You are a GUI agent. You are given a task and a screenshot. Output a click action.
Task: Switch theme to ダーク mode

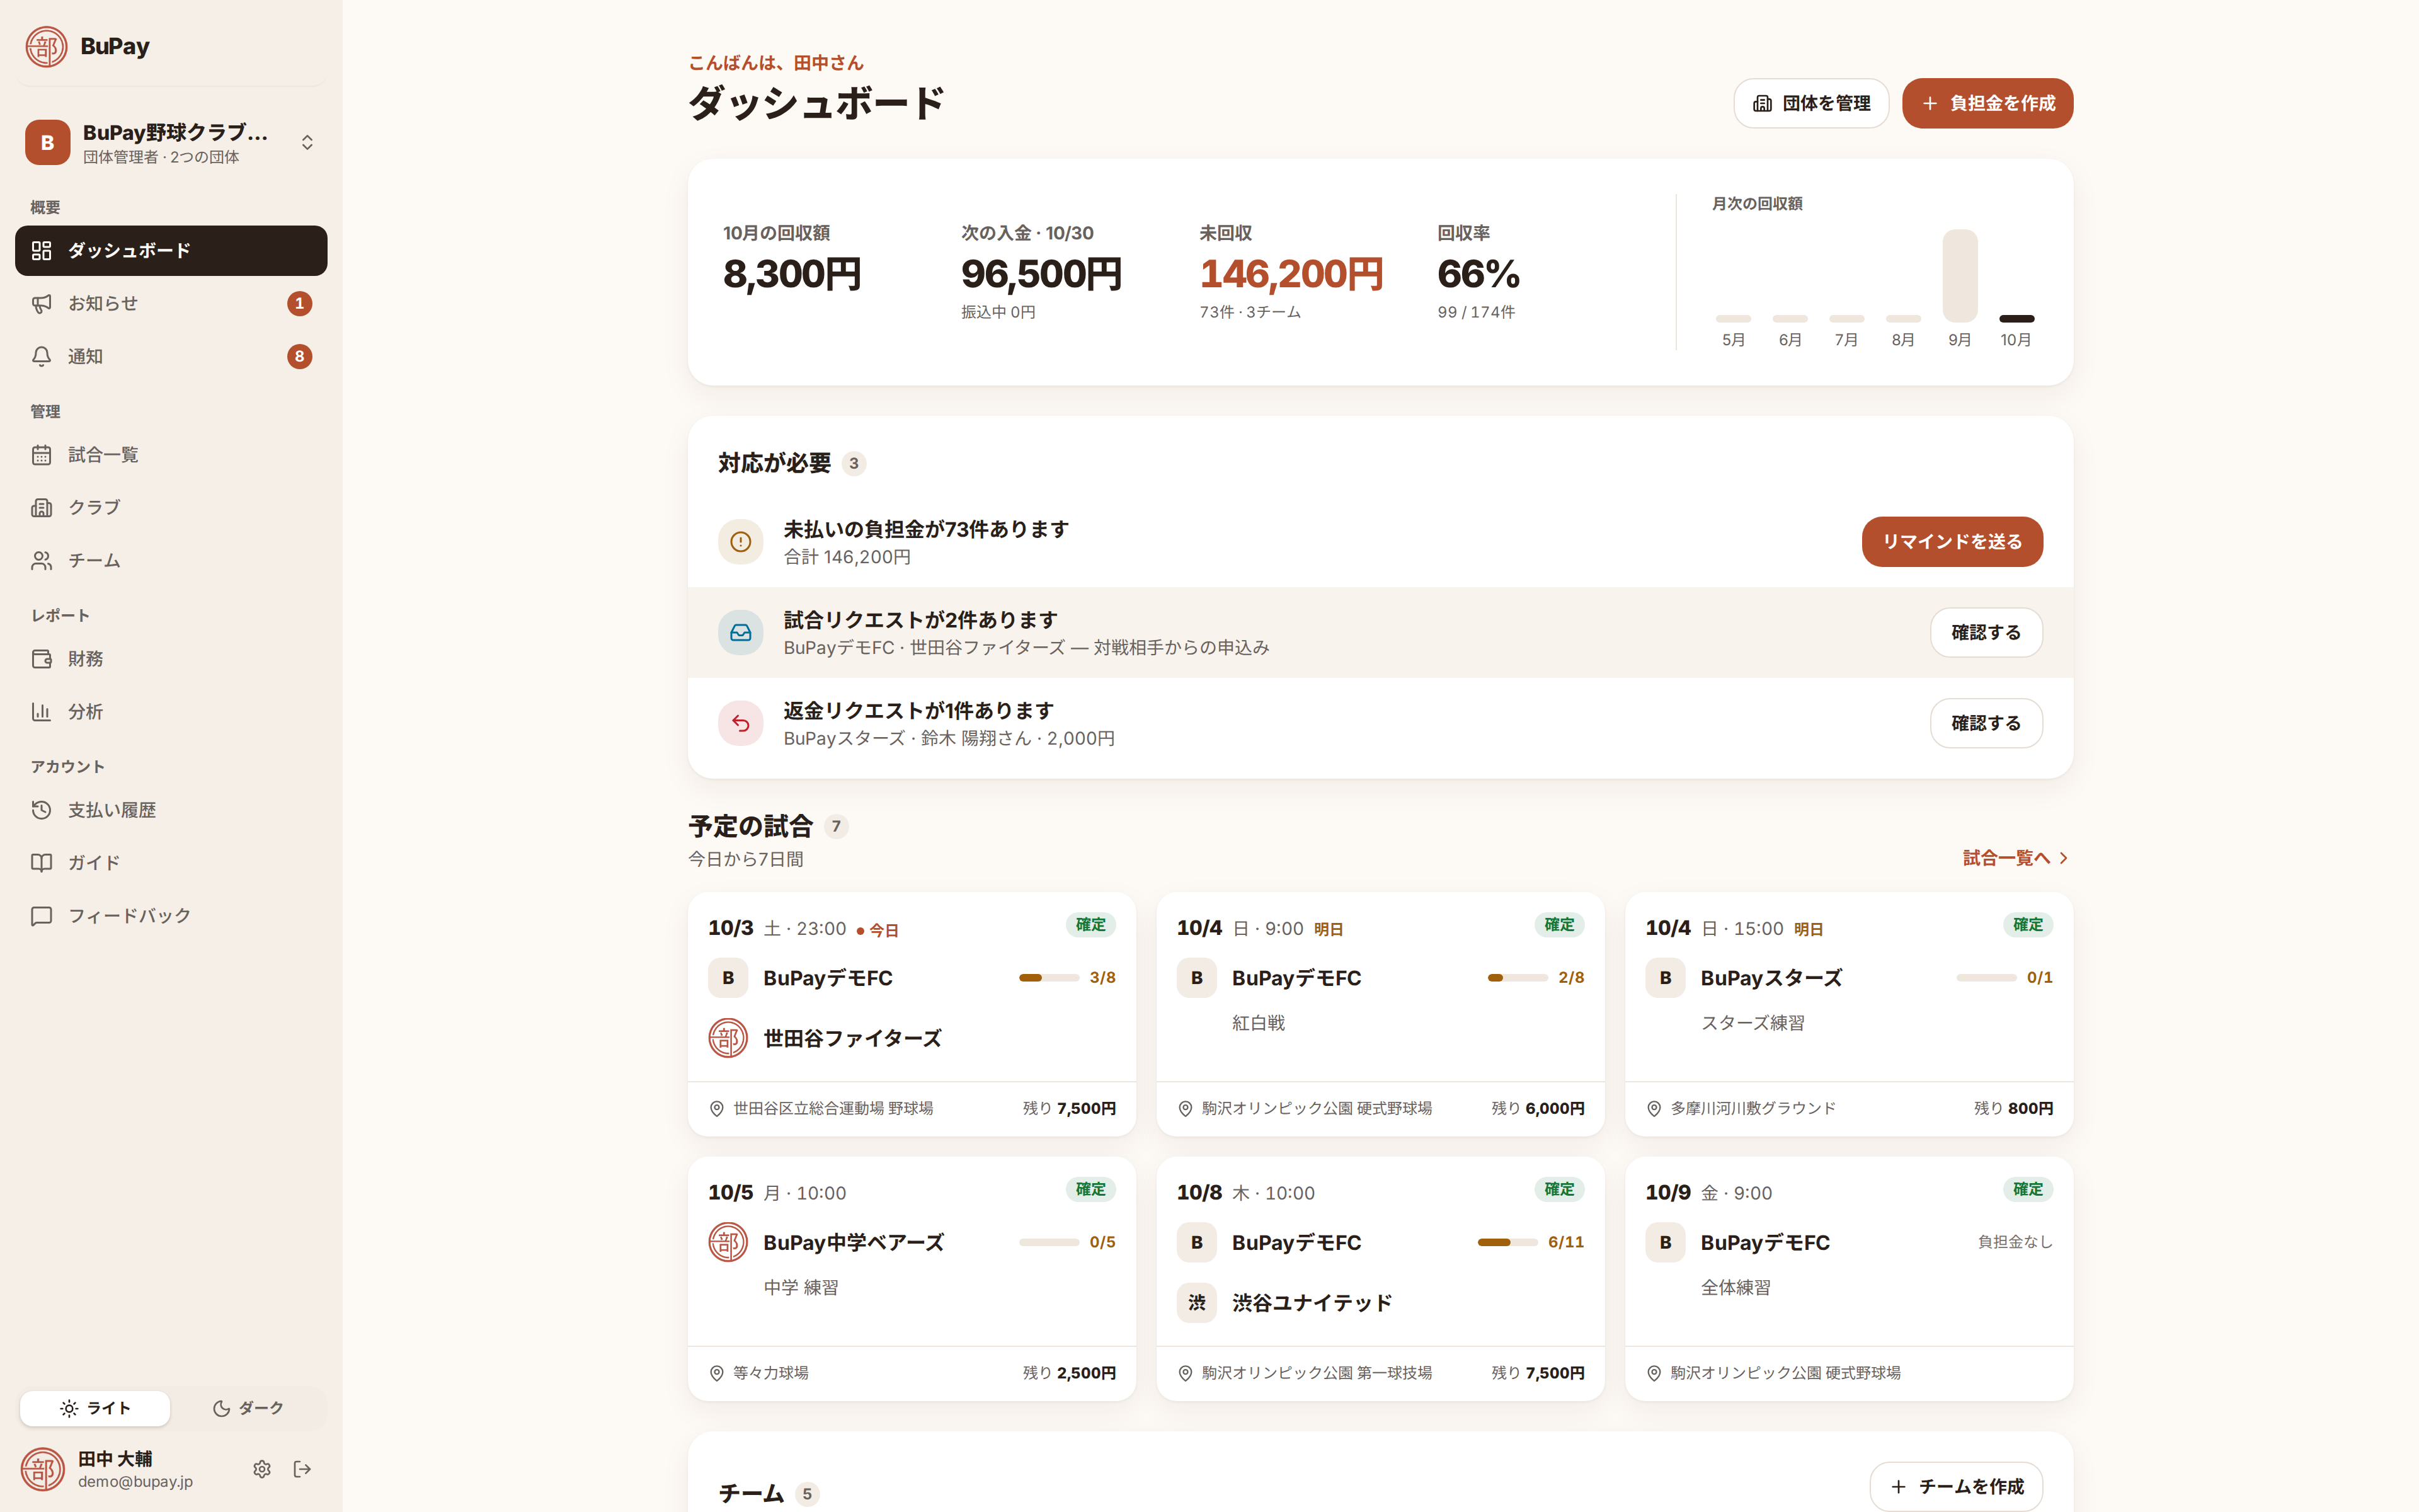coord(248,1408)
